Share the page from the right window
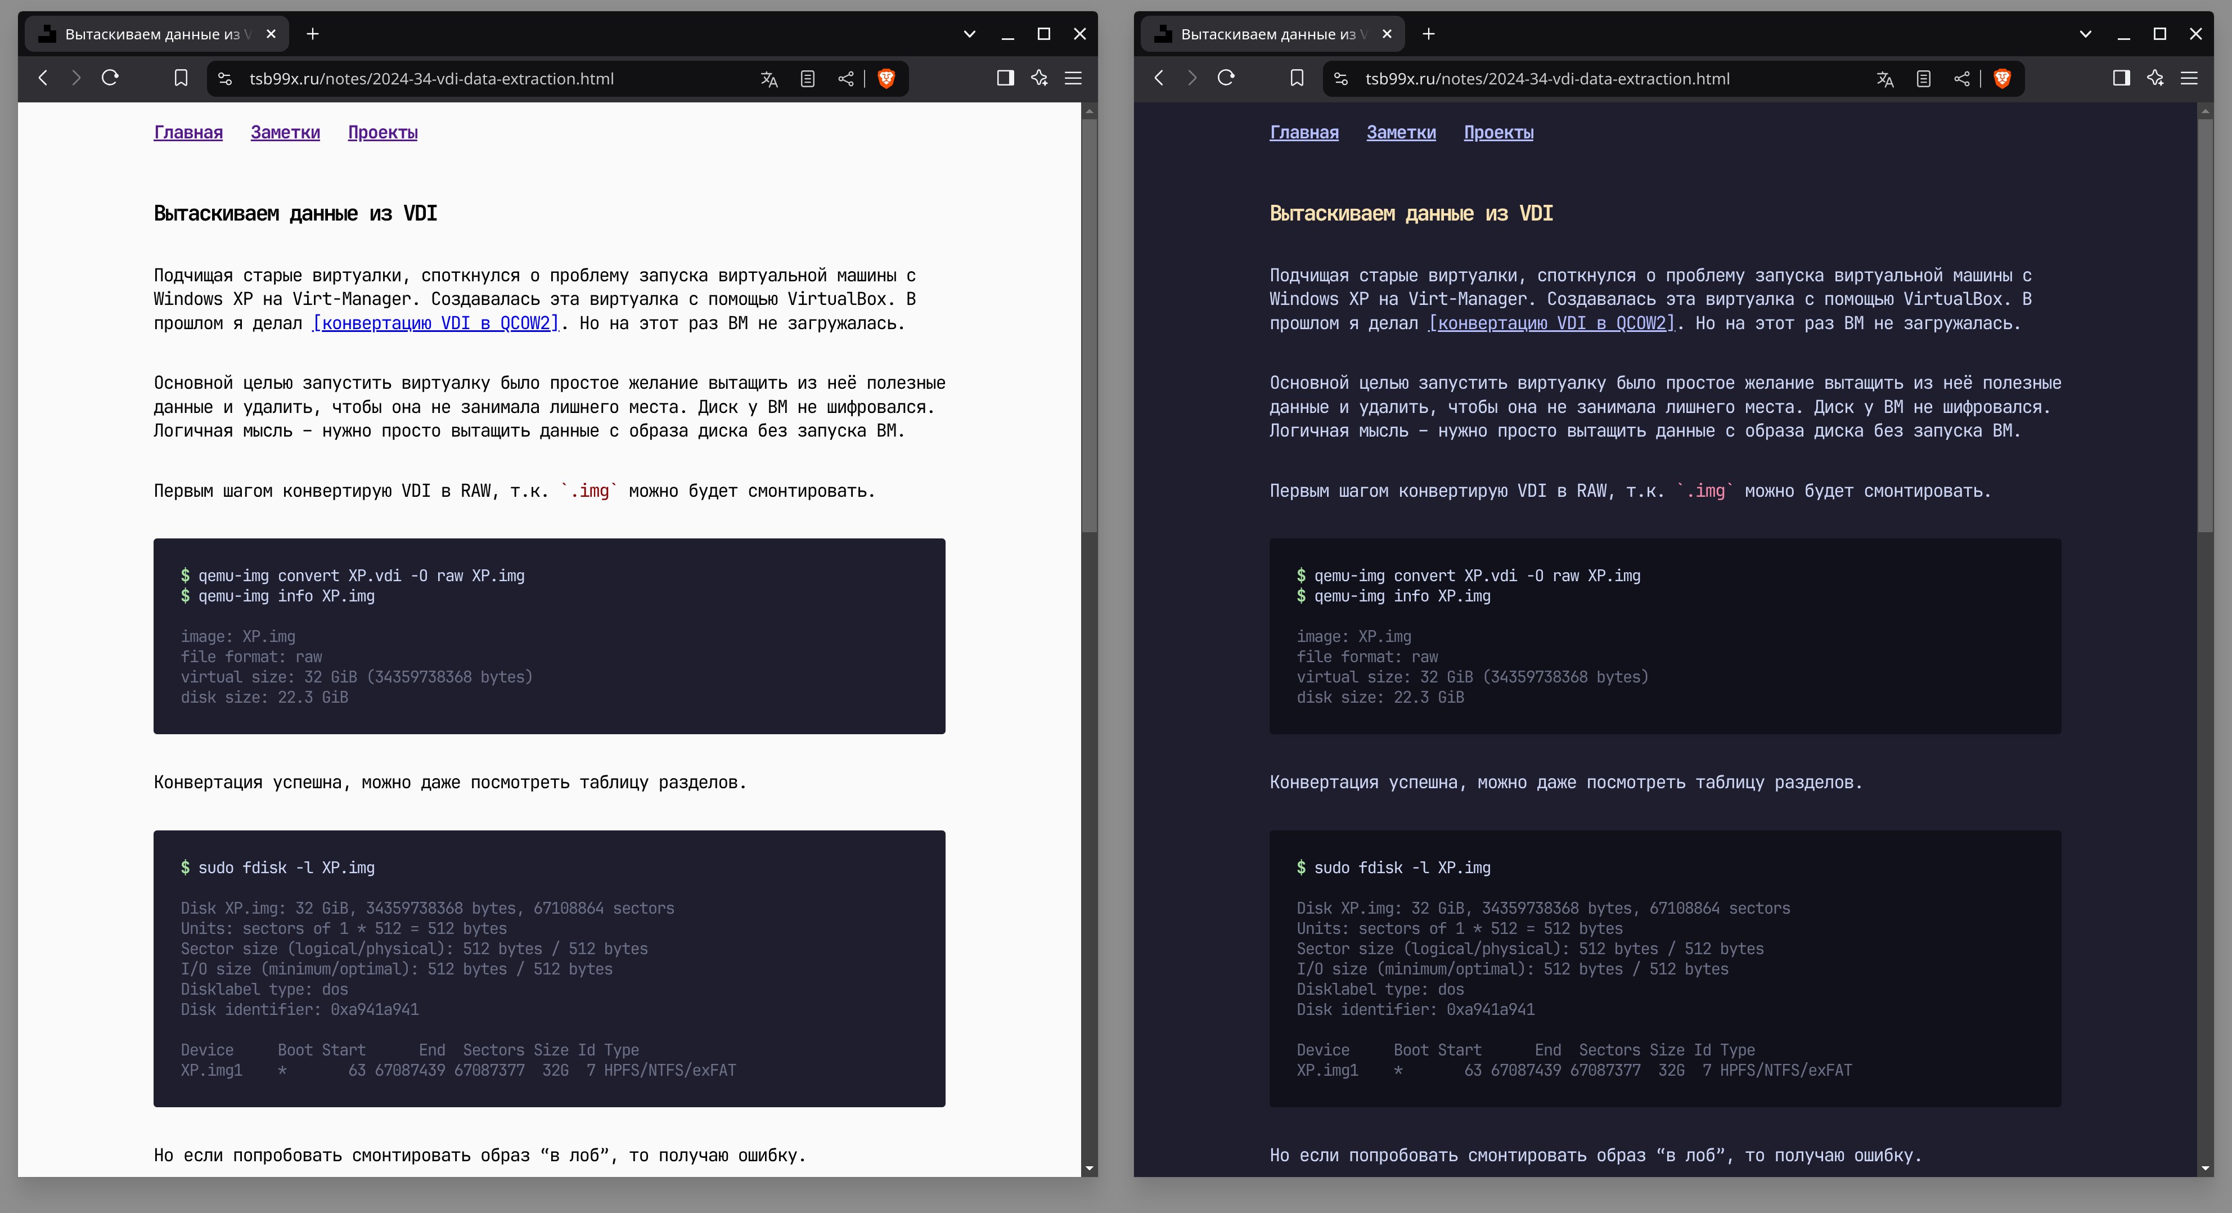This screenshot has height=1213, width=2232. (x=1961, y=79)
